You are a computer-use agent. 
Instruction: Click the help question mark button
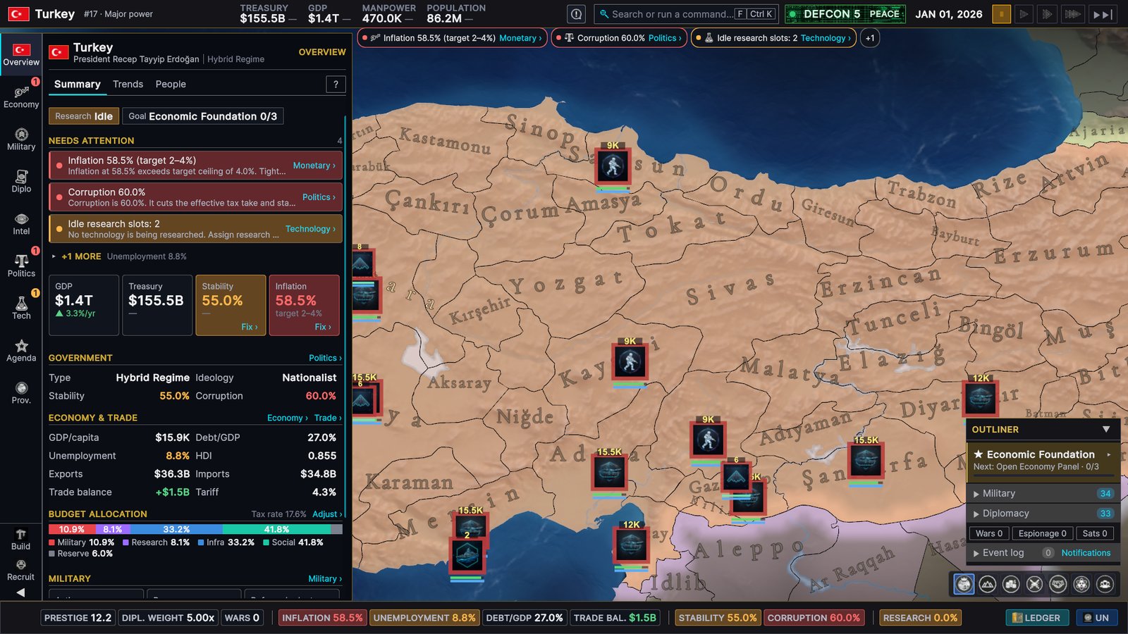pos(336,85)
